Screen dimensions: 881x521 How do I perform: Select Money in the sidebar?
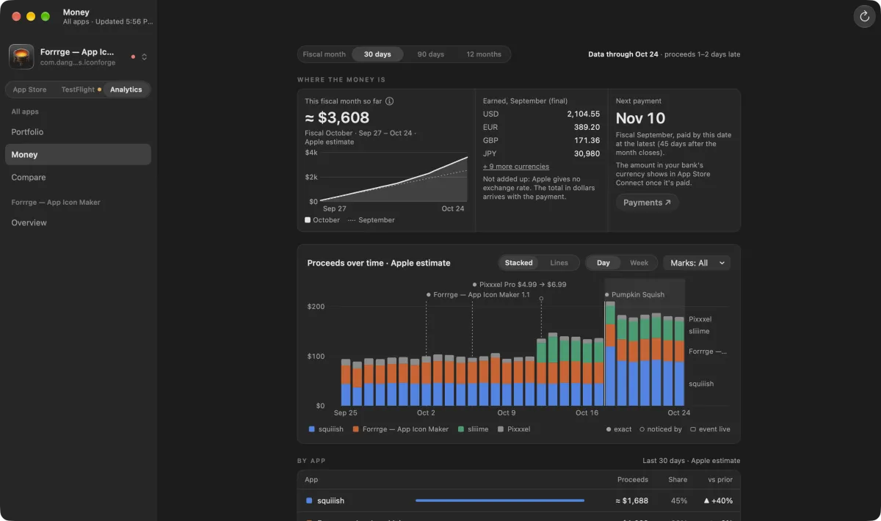[x=78, y=155]
